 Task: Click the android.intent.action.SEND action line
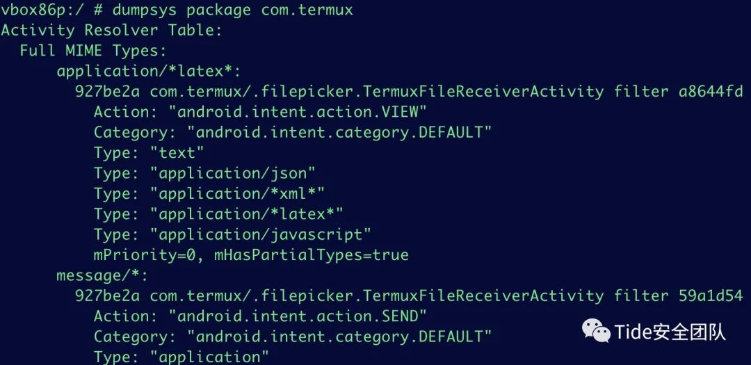pyautogui.click(x=260, y=316)
